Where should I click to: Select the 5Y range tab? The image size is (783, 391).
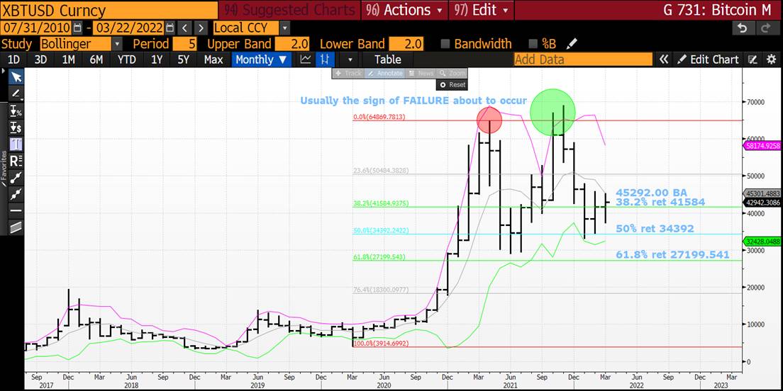tap(183, 59)
